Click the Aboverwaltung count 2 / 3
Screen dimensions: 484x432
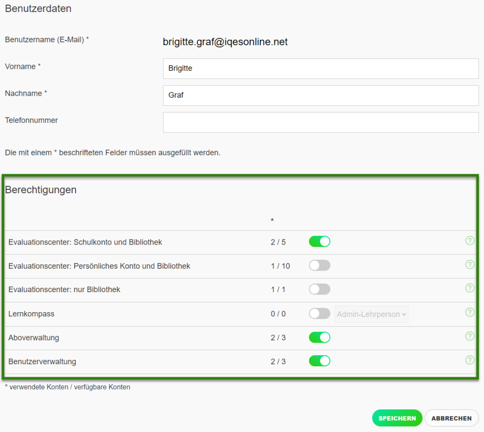[278, 338]
